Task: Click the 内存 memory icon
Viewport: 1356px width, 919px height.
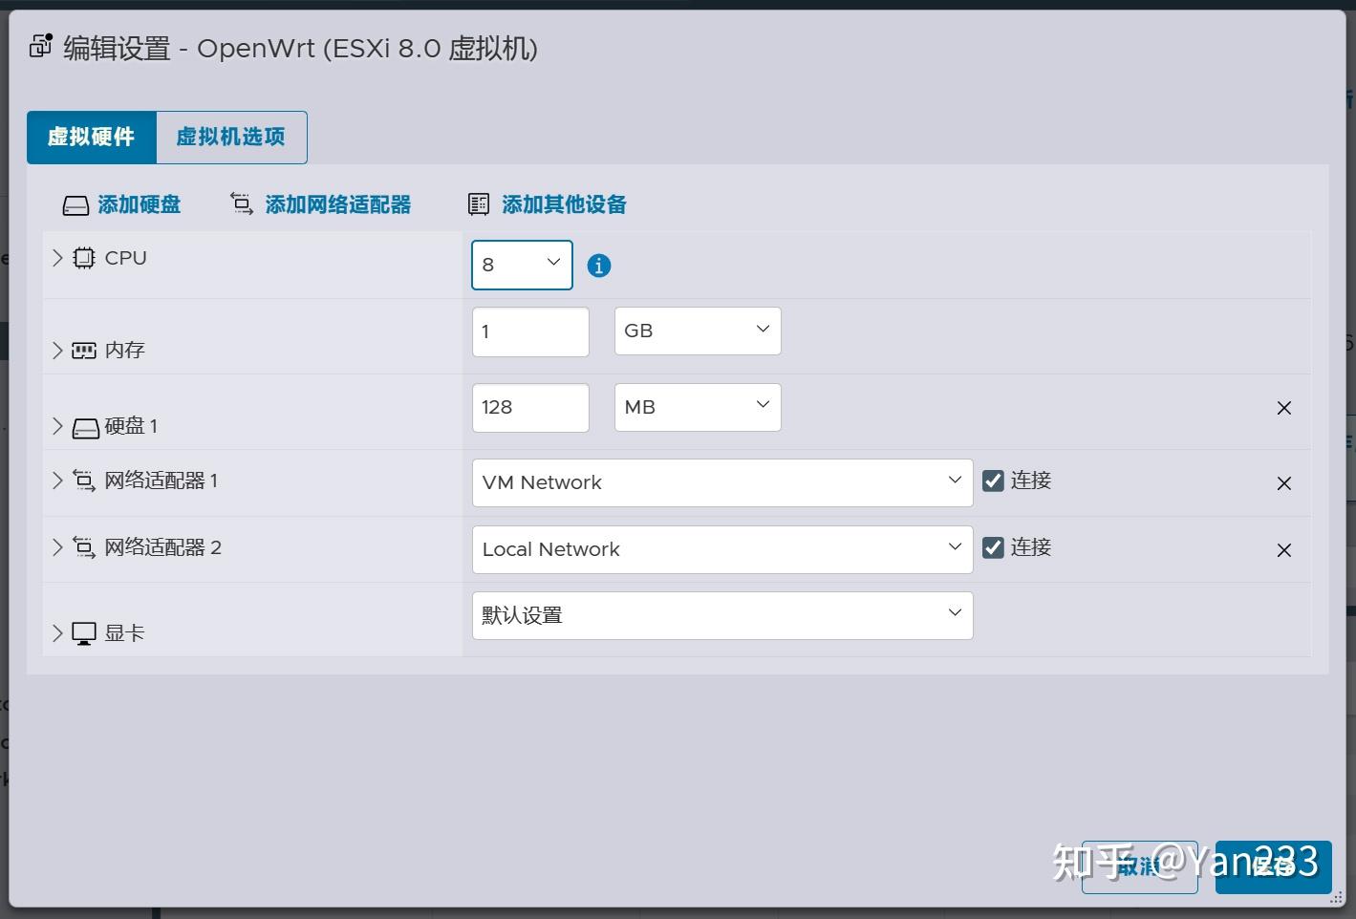Action: coord(83,350)
